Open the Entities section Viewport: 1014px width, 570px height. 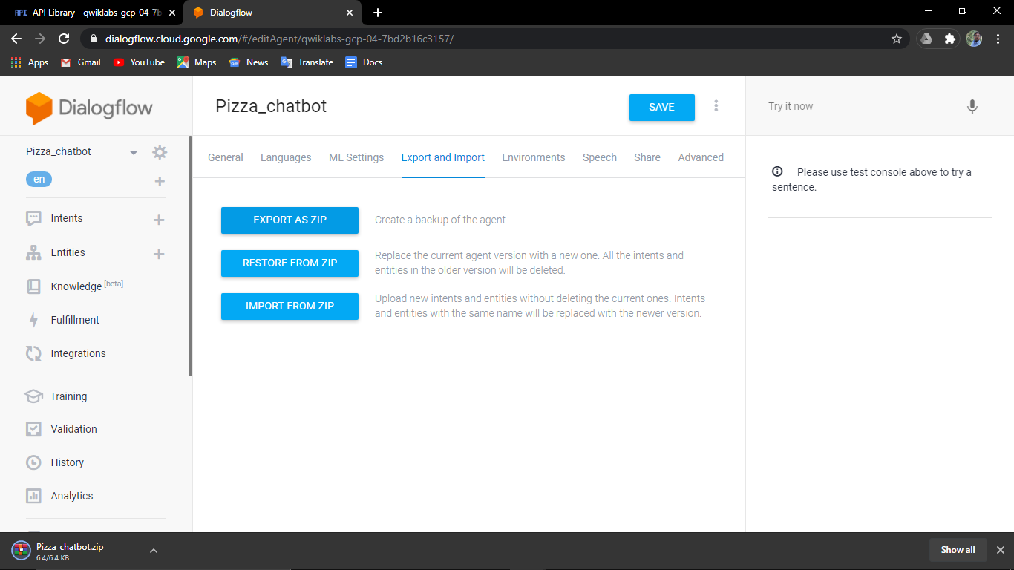tap(68, 252)
